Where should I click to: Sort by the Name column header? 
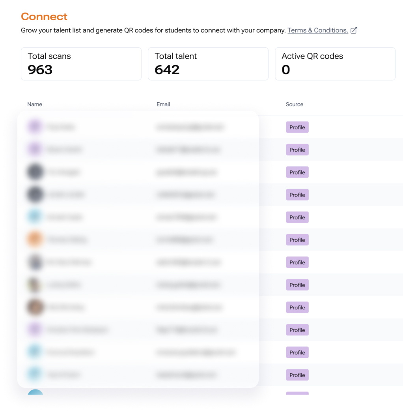click(x=35, y=104)
